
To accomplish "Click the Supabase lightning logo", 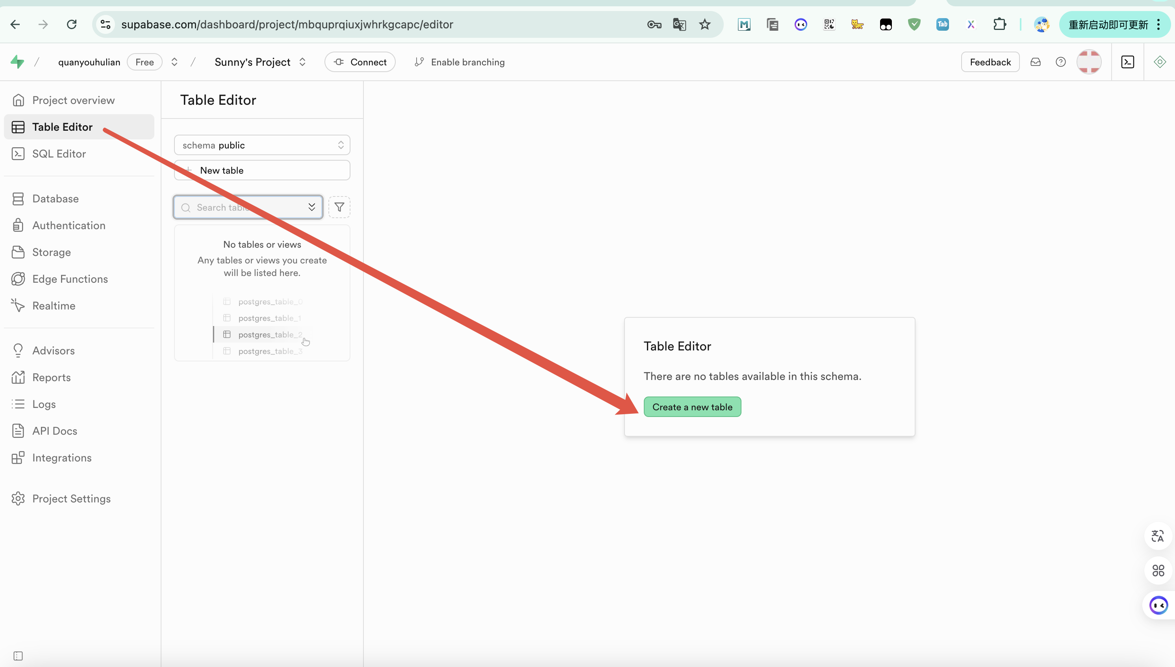I will pyautogui.click(x=17, y=61).
